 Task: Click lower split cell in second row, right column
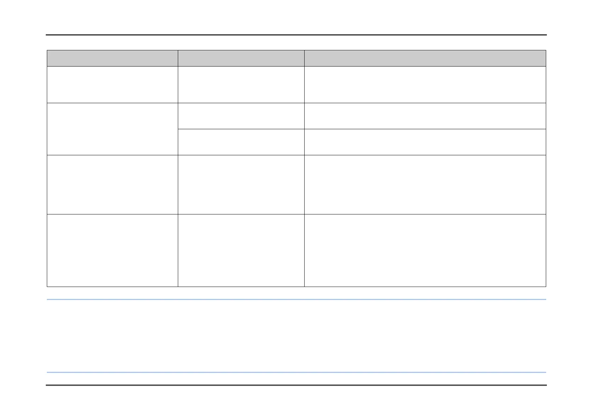425,142
